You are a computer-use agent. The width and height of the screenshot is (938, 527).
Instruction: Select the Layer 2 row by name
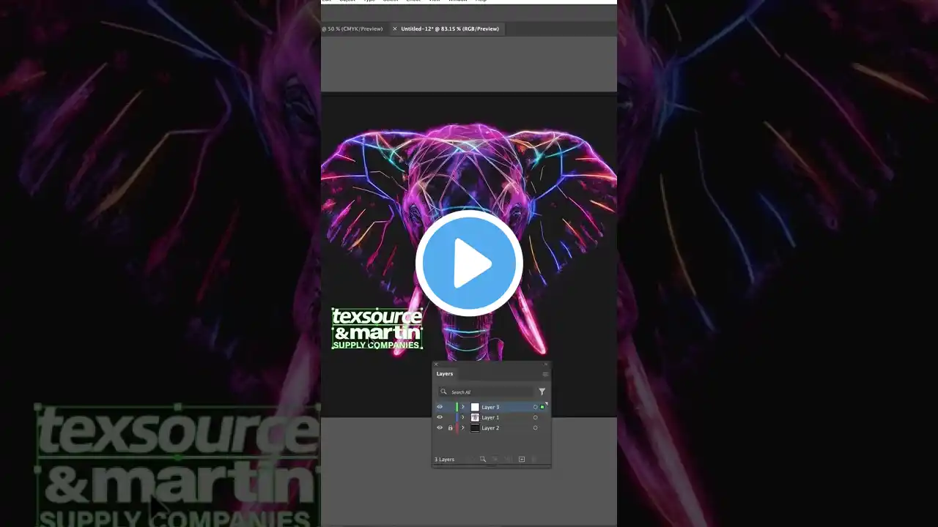click(490, 427)
